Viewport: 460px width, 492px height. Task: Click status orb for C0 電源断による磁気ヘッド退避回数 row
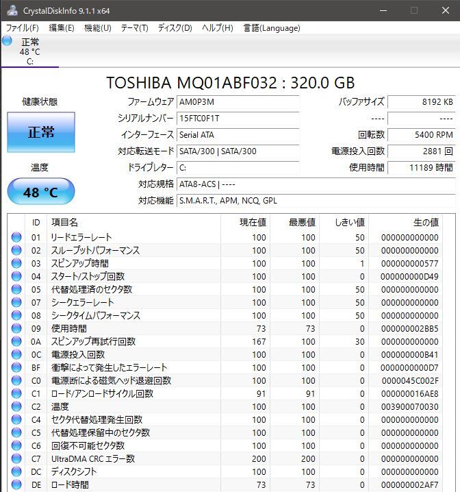16,380
